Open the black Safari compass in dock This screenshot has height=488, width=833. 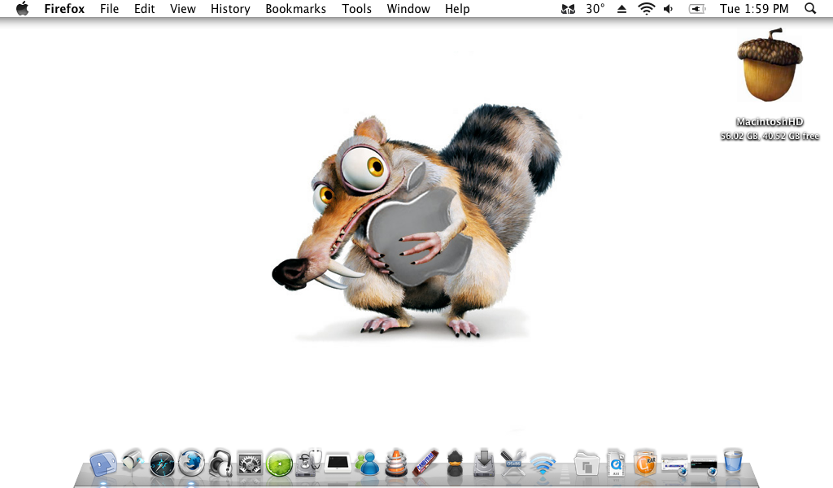162,464
